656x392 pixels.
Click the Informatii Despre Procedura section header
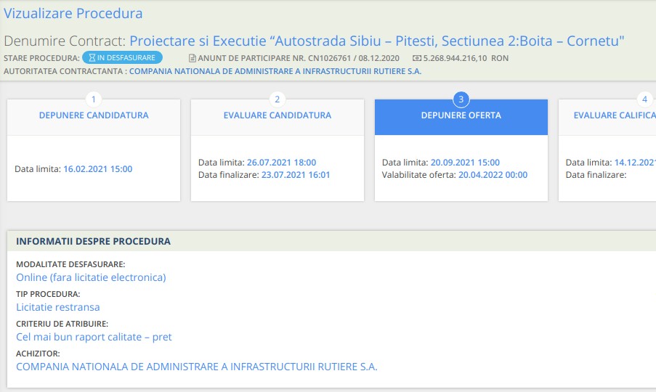click(93, 241)
